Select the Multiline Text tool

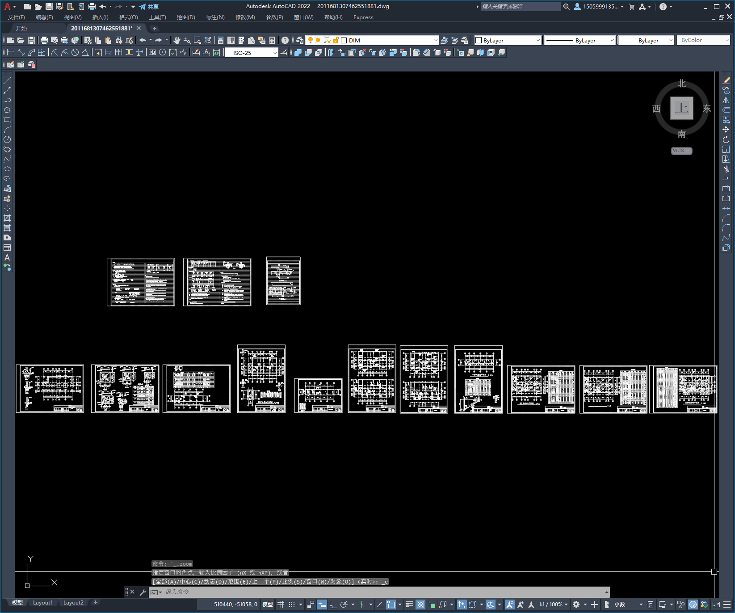pos(7,257)
